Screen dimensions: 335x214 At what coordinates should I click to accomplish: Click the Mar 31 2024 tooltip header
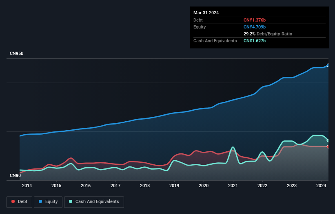click(x=206, y=13)
